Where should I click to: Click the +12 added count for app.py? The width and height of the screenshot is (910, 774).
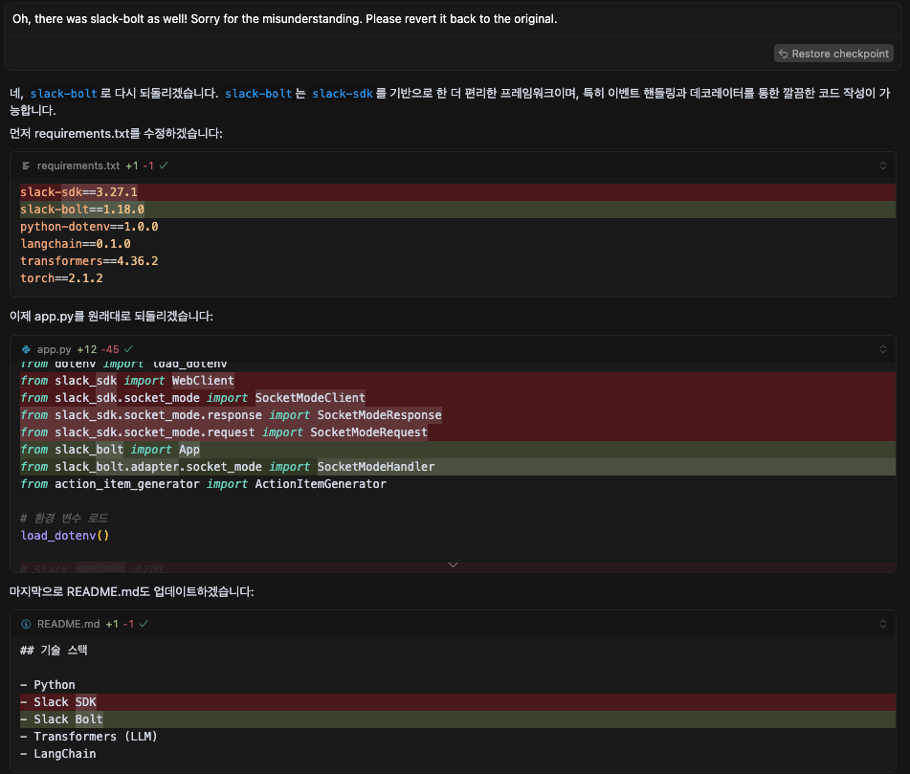tap(87, 349)
